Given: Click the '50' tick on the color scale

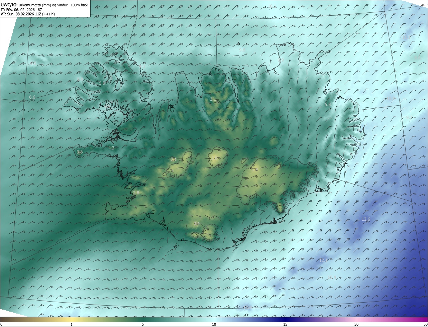Looking at the screenshot, I should 426,325.
